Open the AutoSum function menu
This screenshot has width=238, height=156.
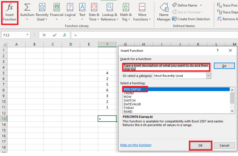pyautogui.click(x=27, y=12)
